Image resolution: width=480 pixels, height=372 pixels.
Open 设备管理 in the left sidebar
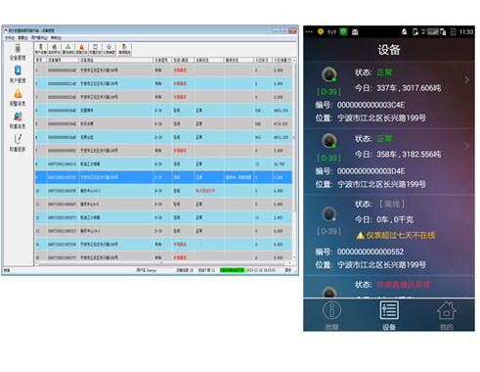click(x=18, y=52)
